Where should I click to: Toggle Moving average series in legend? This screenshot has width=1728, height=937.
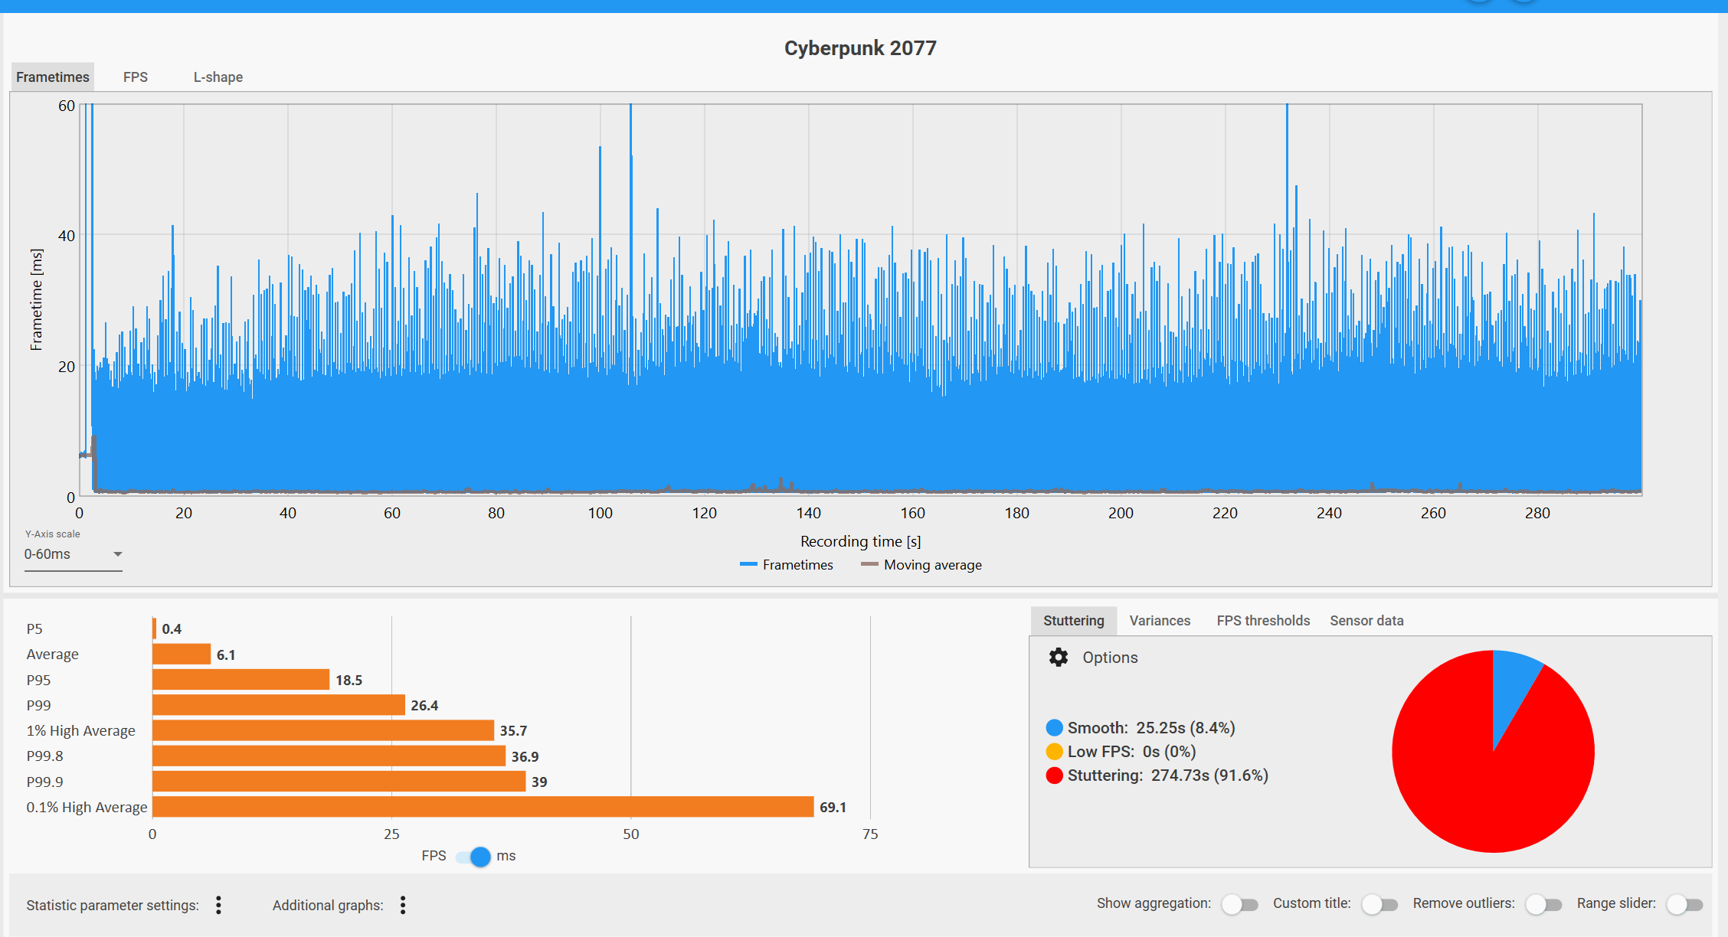click(x=921, y=565)
